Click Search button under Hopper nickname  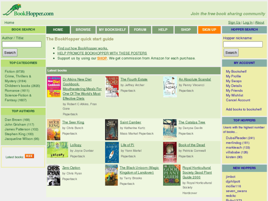click(x=231, y=52)
